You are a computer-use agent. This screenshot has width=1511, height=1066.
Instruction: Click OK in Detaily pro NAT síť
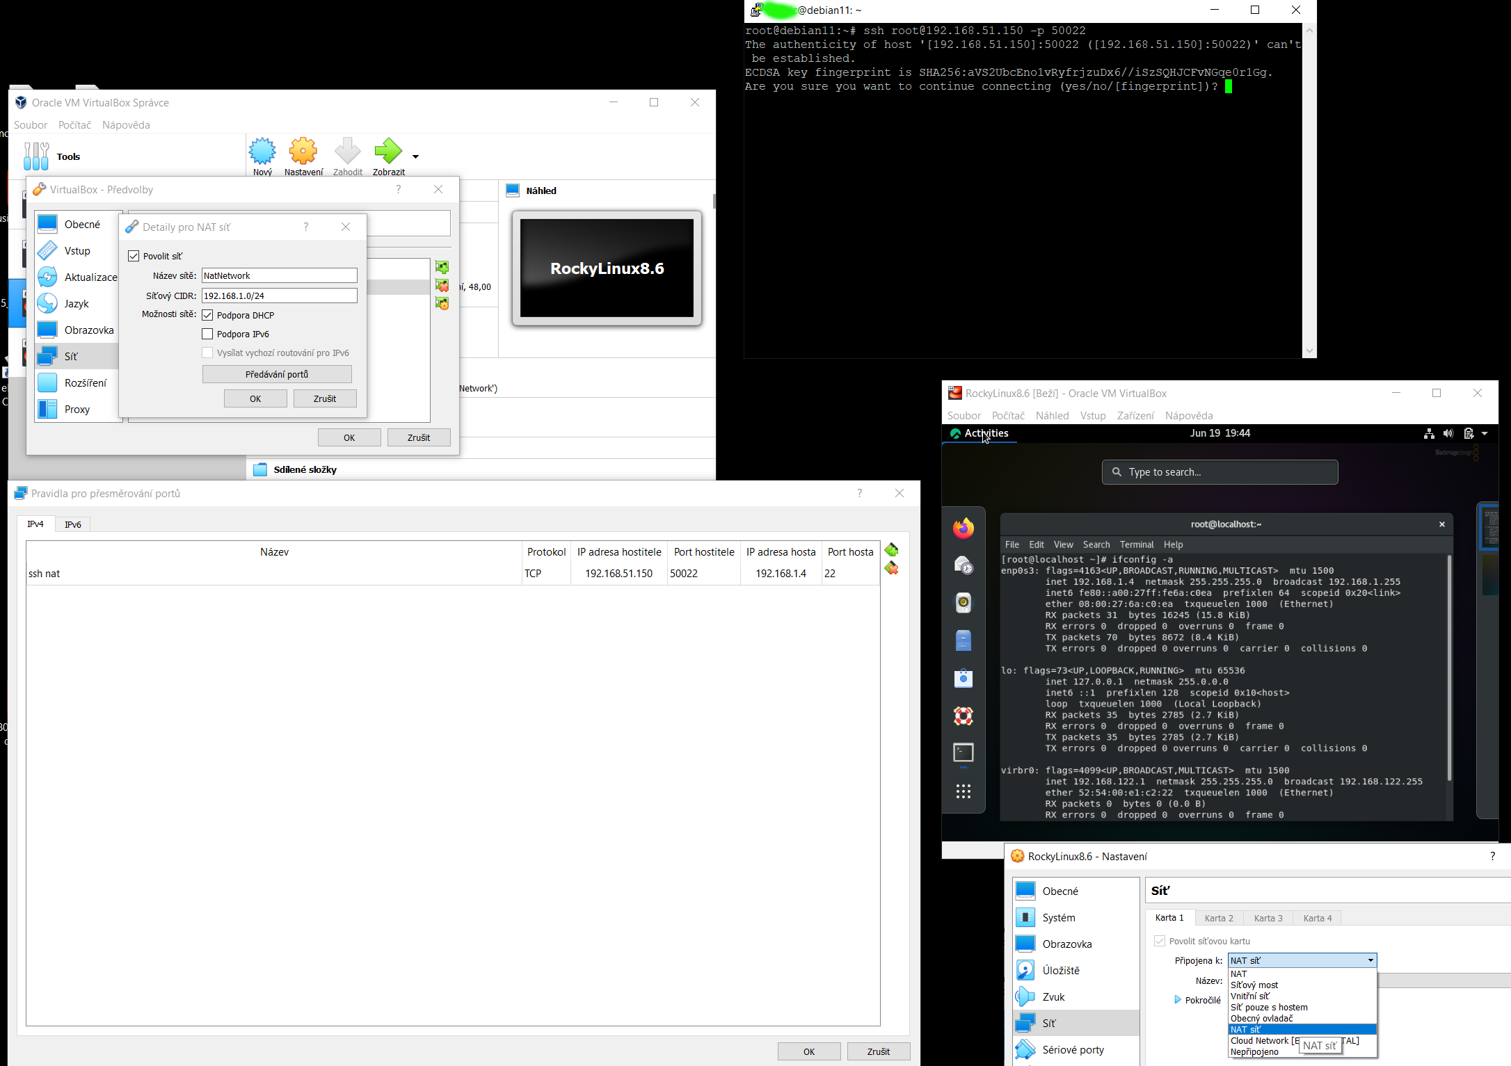[x=255, y=398]
